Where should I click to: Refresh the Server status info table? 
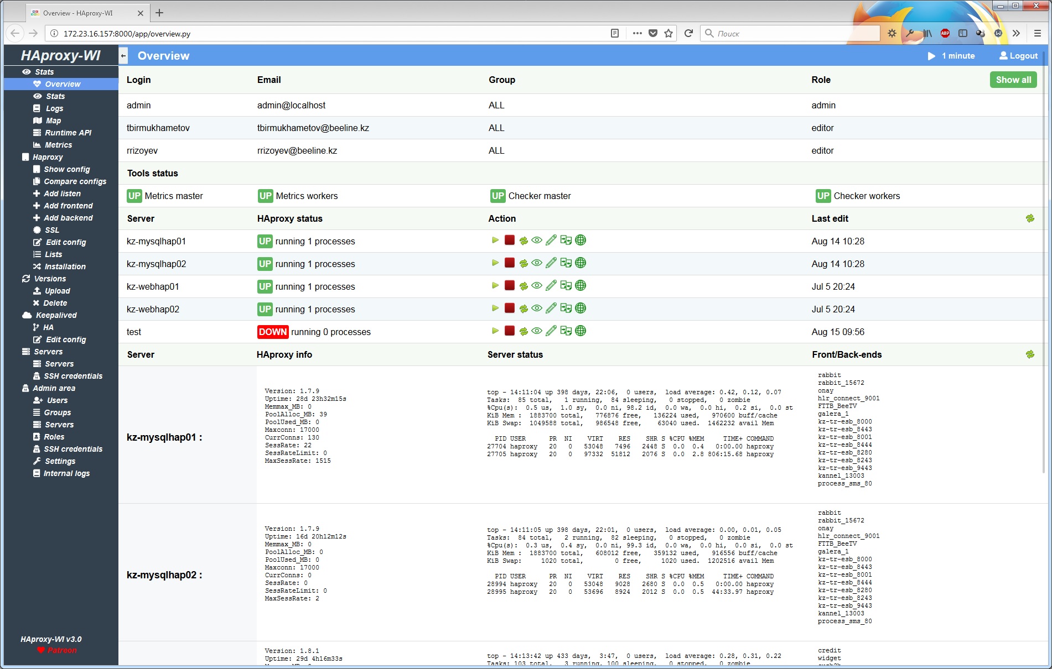pos(1030,354)
